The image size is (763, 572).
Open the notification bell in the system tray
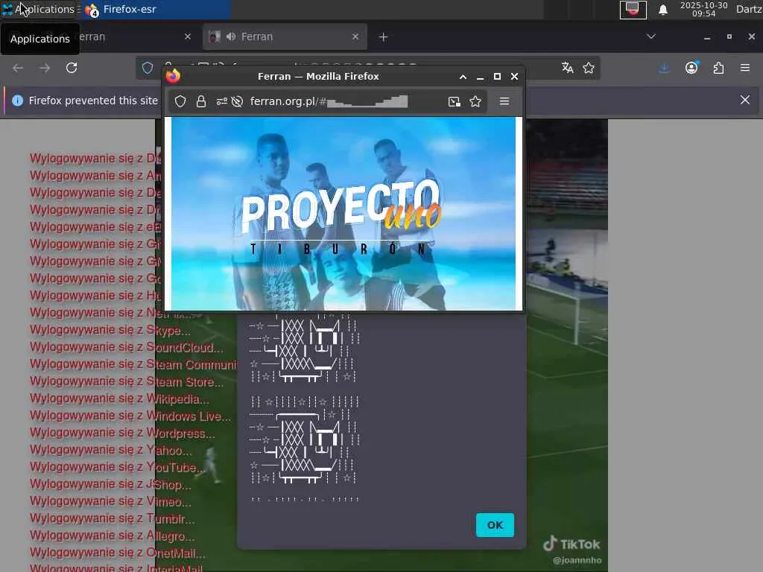[662, 10]
